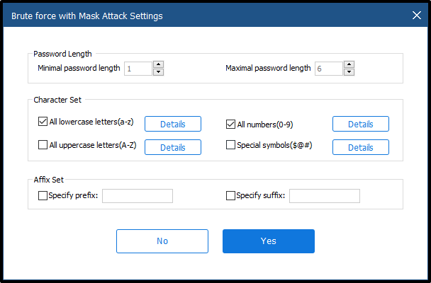Open Details for lowercase letters
The width and height of the screenshot is (431, 283).
173,124
